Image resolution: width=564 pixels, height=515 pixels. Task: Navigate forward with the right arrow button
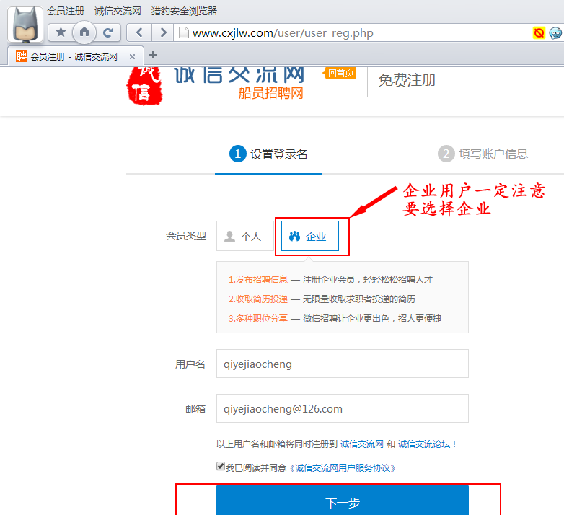163,32
